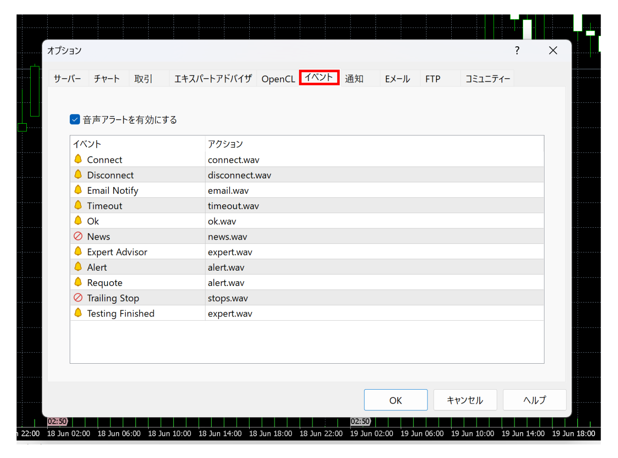Toggle the Expert Advisor bell icon
618x458 pixels.
coord(78,252)
